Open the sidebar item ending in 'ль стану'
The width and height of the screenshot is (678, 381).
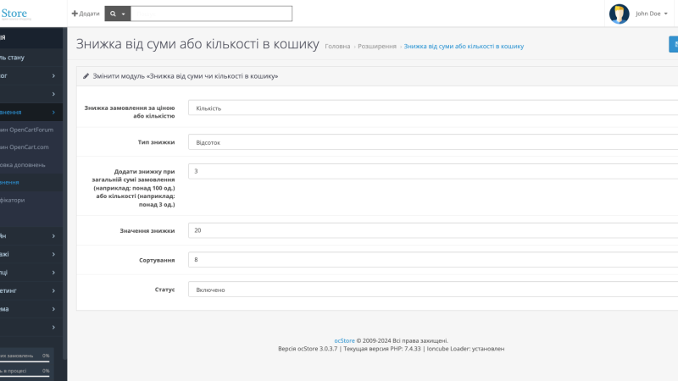[x=31, y=58]
